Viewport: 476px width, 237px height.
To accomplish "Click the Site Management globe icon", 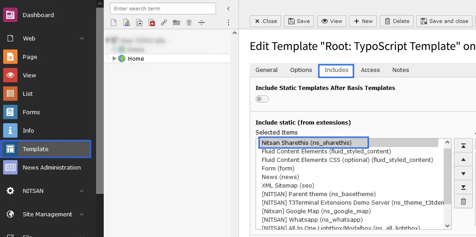I will coord(10,214).
